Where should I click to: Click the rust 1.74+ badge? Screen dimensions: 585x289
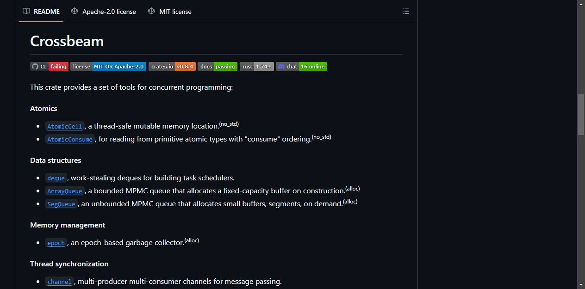(x=257, y=67)
